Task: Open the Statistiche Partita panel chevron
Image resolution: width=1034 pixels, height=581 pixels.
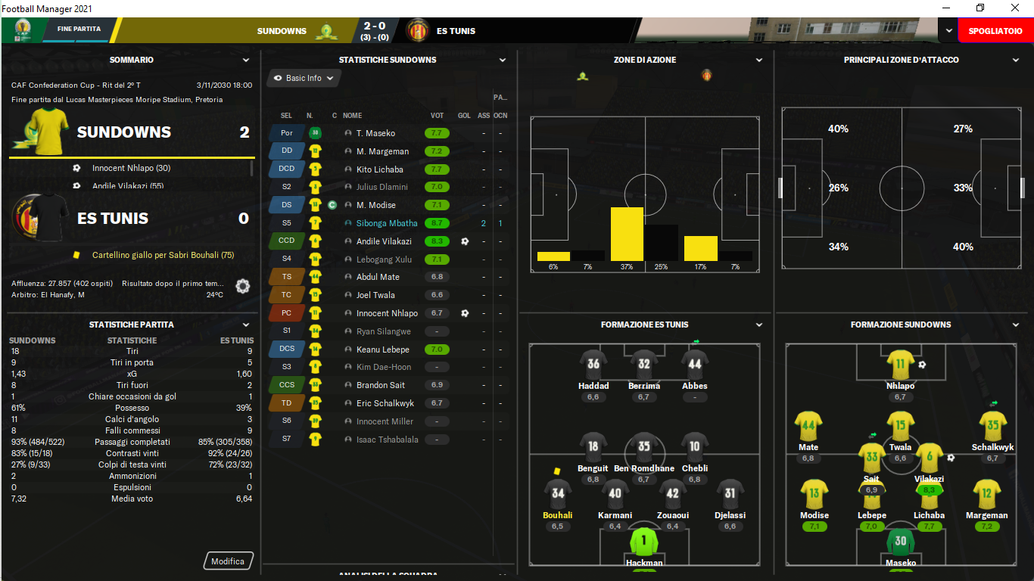Action: [x=246, y=325]
